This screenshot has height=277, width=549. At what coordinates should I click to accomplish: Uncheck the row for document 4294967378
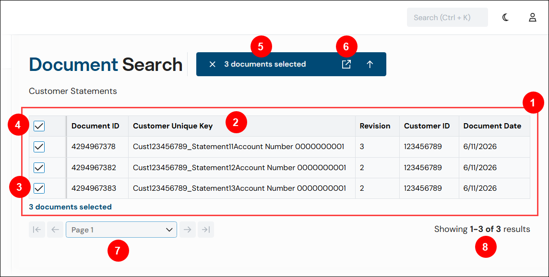click(39, 147)
